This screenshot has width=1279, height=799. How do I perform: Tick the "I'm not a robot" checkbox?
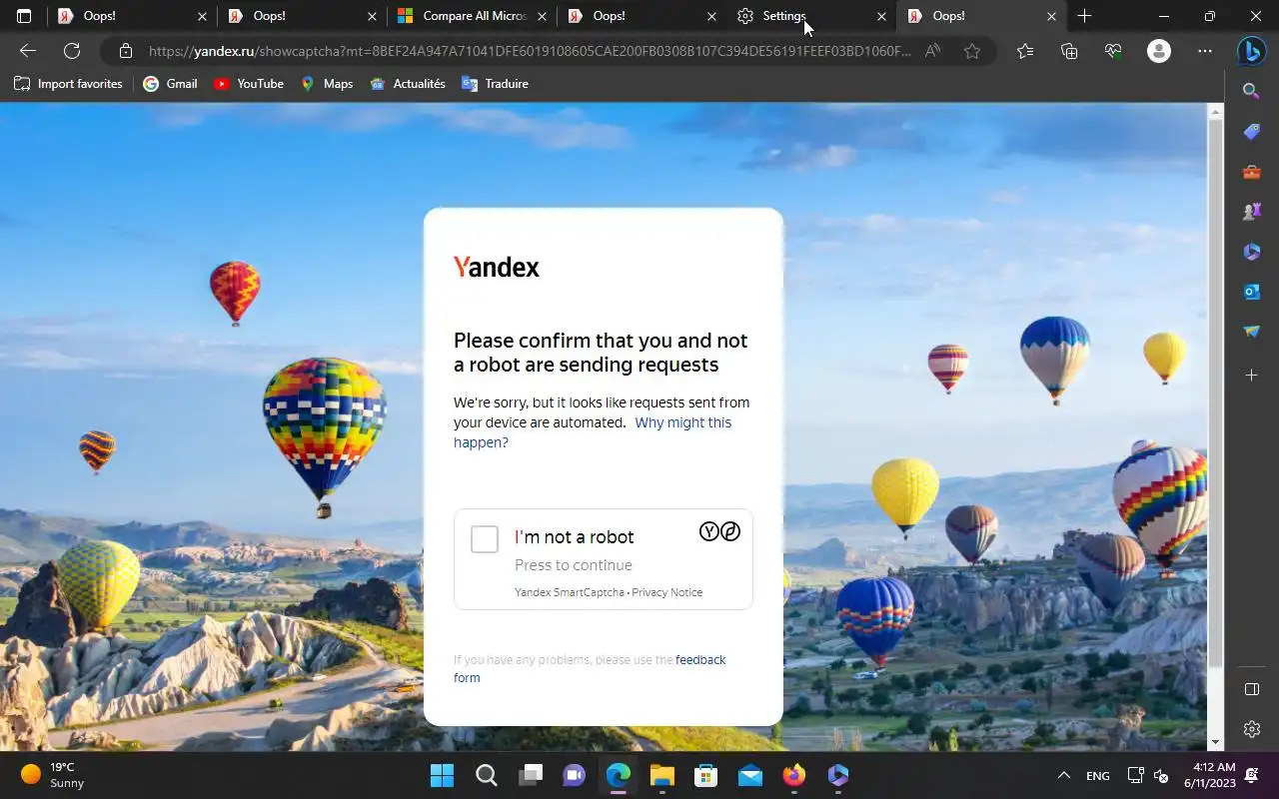[x=485, y=539]
